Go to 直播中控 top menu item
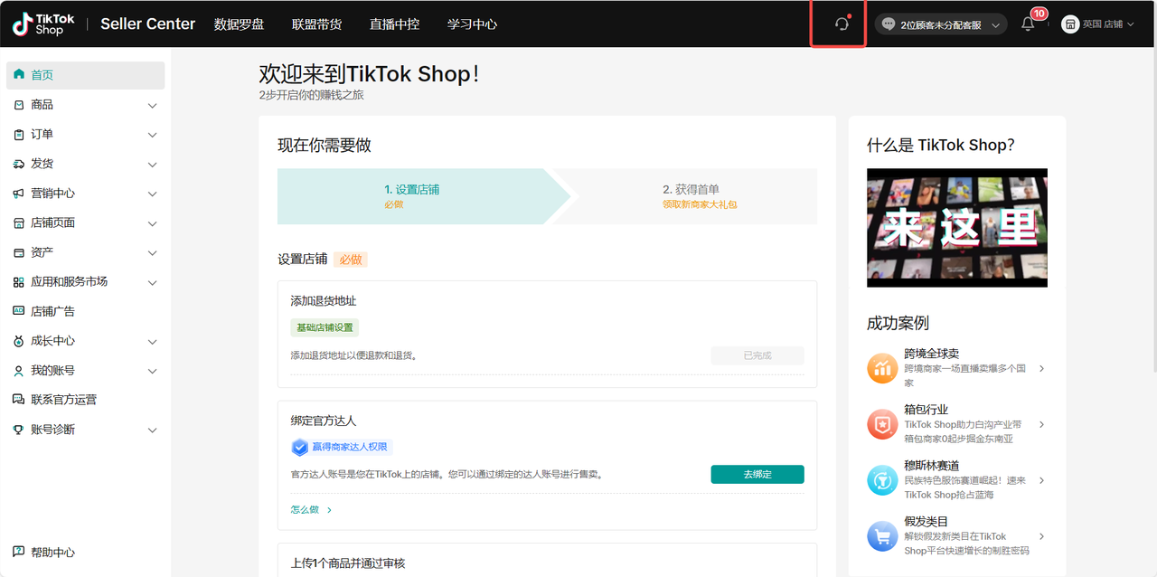 [394, 24]
